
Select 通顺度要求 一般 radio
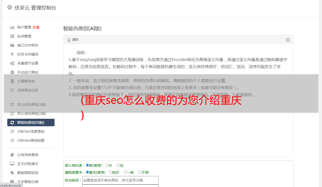pyautogui.click(x=125, y=172)
